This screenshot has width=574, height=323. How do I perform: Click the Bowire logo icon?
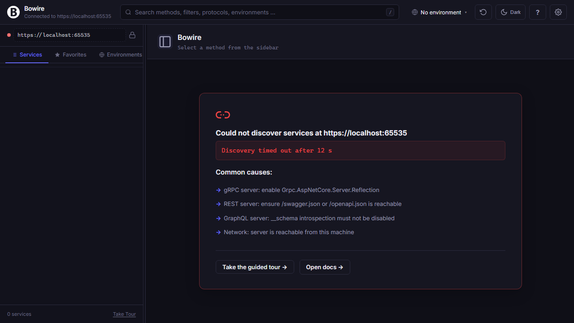(13, 13)
